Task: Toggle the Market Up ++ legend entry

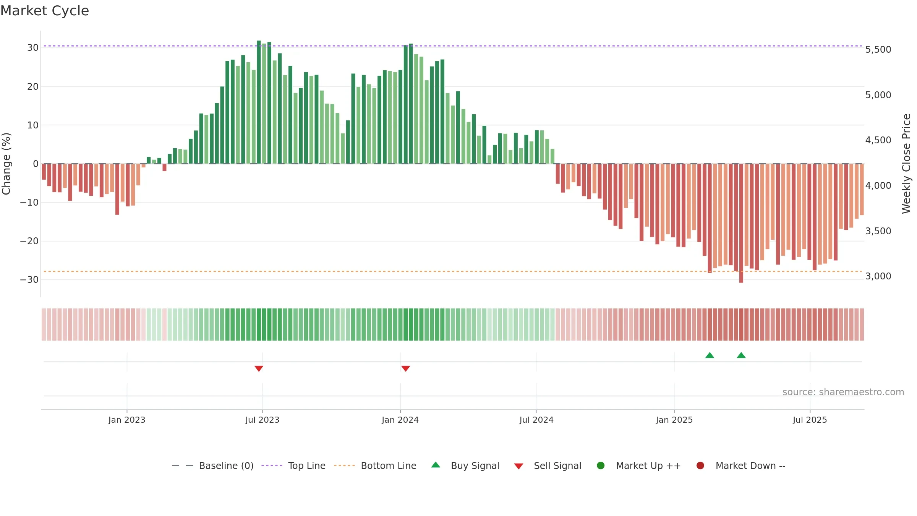Action: [x=639, y=466]
